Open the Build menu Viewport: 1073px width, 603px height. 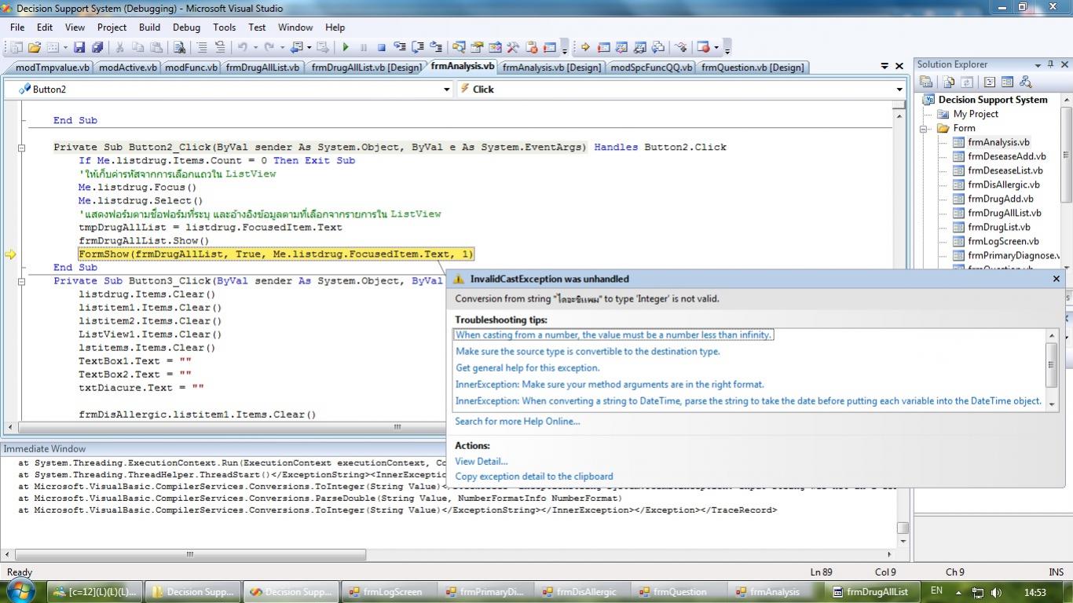149,27
